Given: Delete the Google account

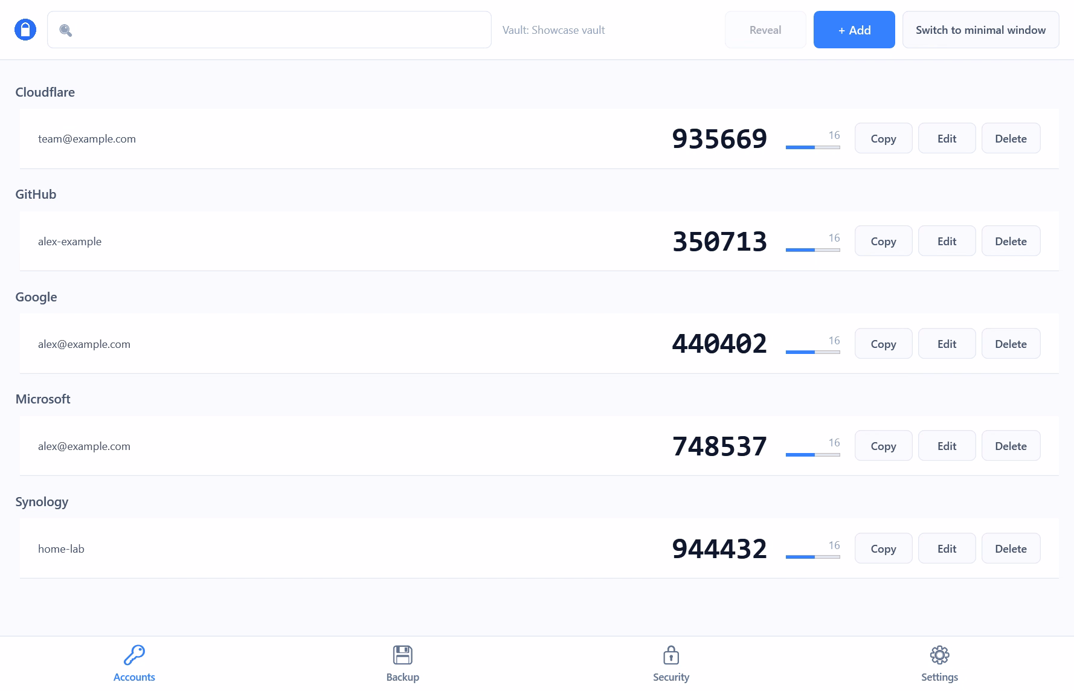Looking at the screenshot, I should (1011, 344).
